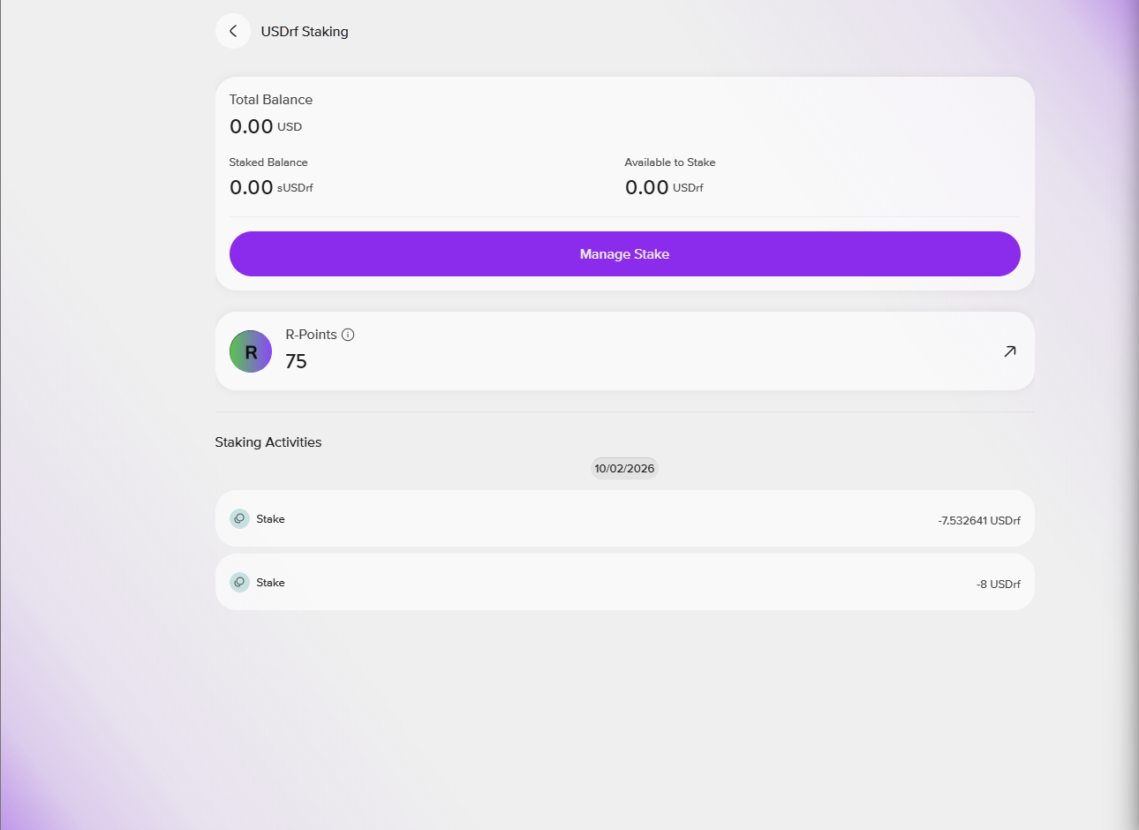Click the round R-Points logo badge
Image resolution: width=1139 pixels, height=830 pixels.
[x=251, y=351]
